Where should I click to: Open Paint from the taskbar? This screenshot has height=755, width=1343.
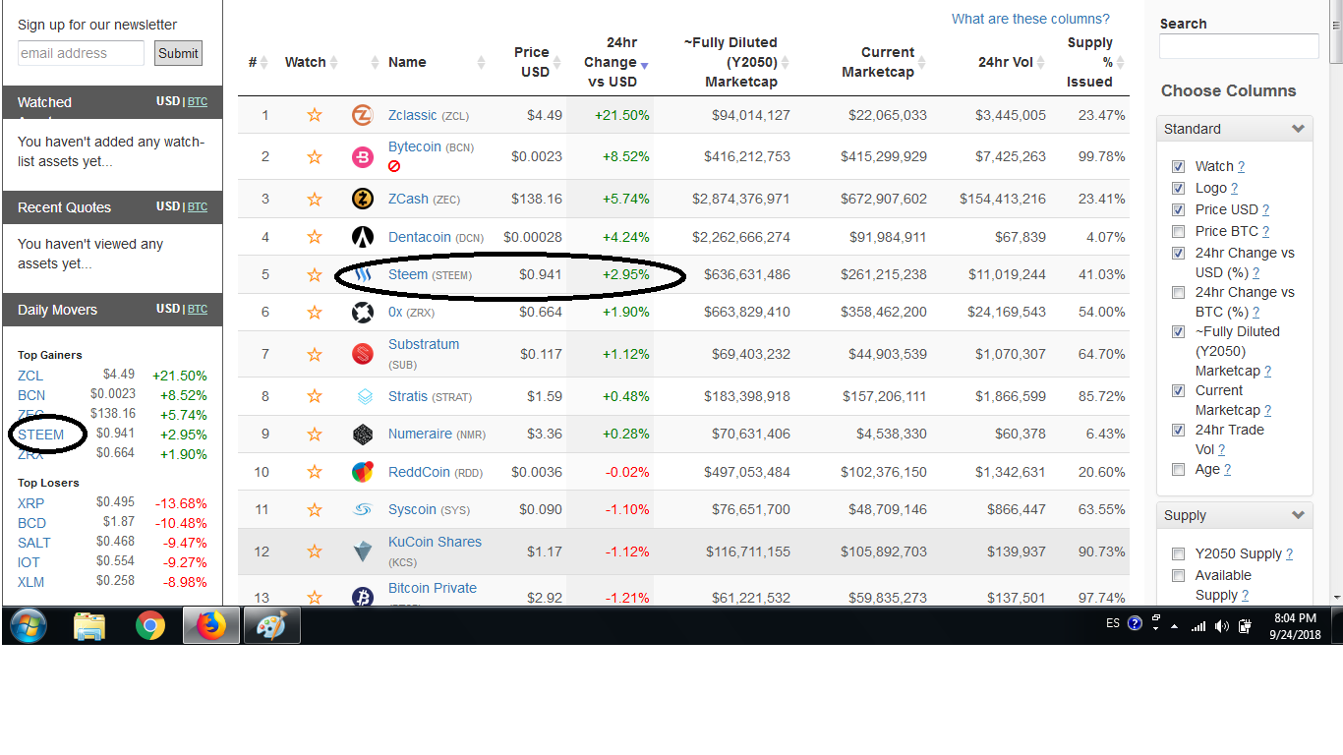271,626
